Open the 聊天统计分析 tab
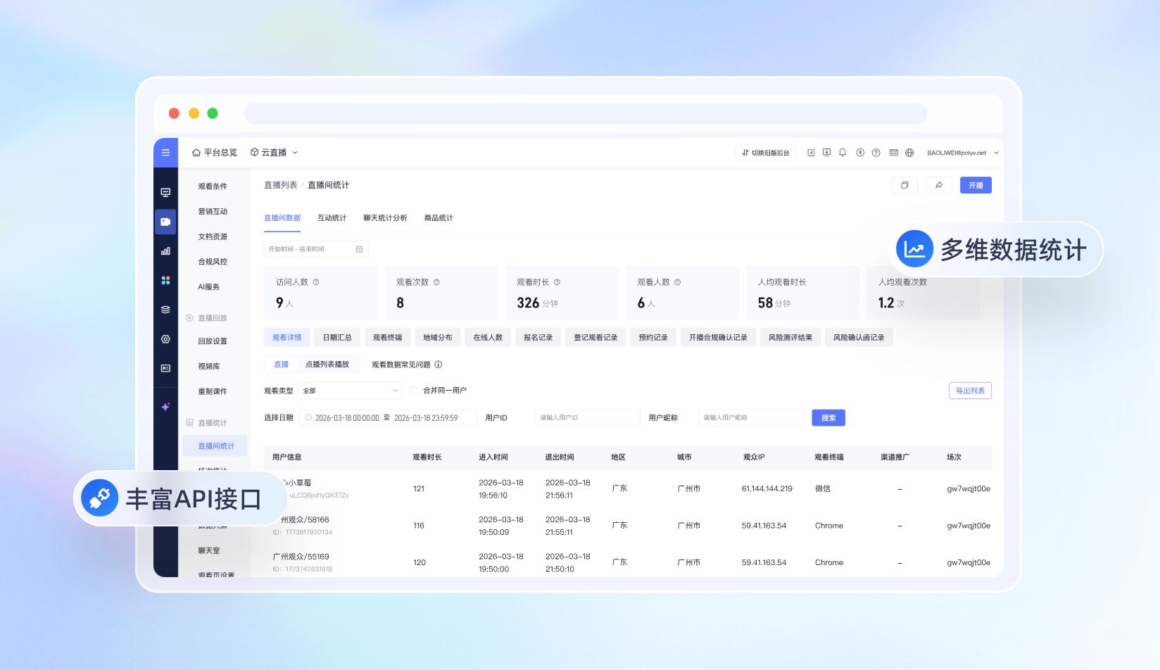This screenshot has height=670, width=1160. [x=384, y=217]
